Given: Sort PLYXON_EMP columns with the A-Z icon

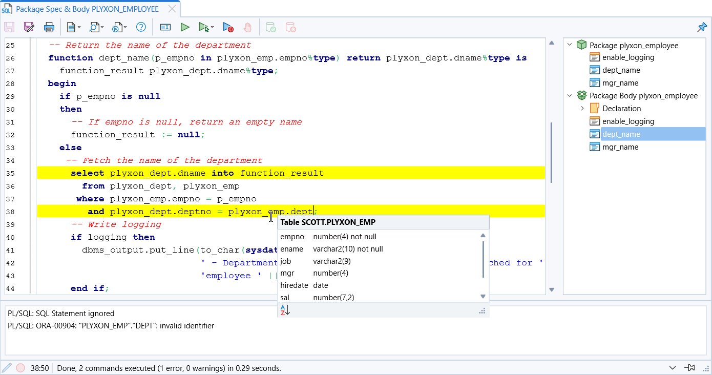Looking at the screenshot, I should click(284, 310).
